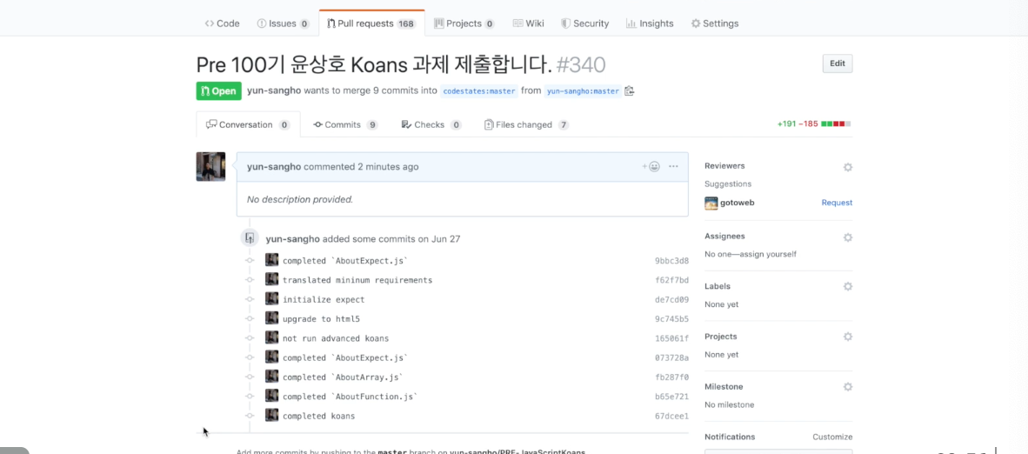Open commit hash 67dcee1
Viewport: 1028px width, 454px height.
click(672, 417)
